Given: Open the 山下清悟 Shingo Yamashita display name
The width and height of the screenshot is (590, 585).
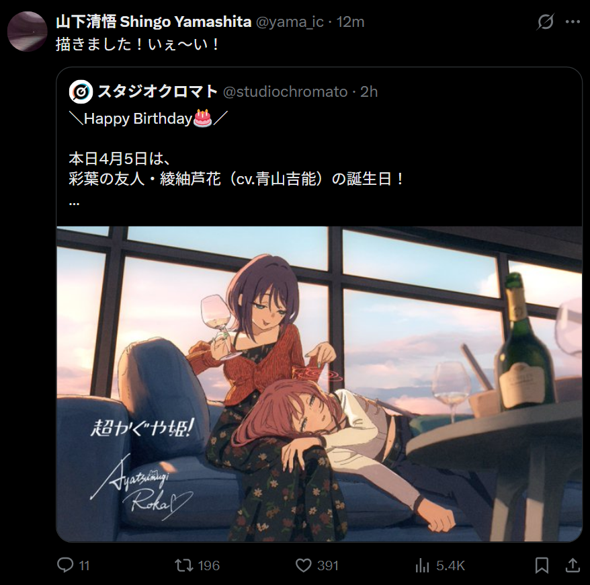Looking at the screenshot, I should tap(153, 22).
